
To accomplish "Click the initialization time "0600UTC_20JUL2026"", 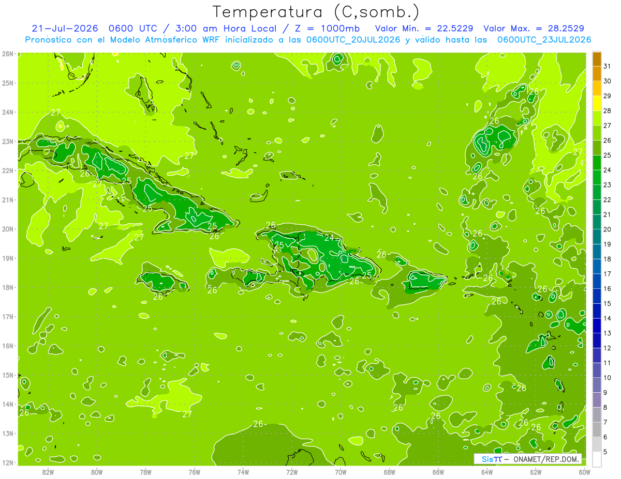I will pyautogui.click(x=353, y=39).
